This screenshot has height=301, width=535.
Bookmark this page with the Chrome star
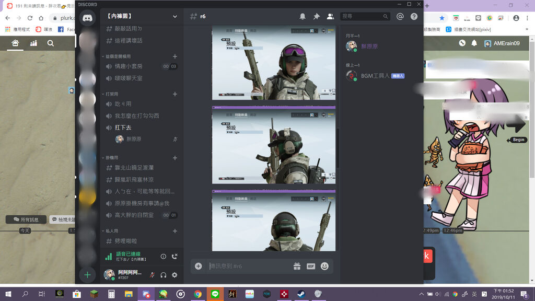(x=442, y=18)
